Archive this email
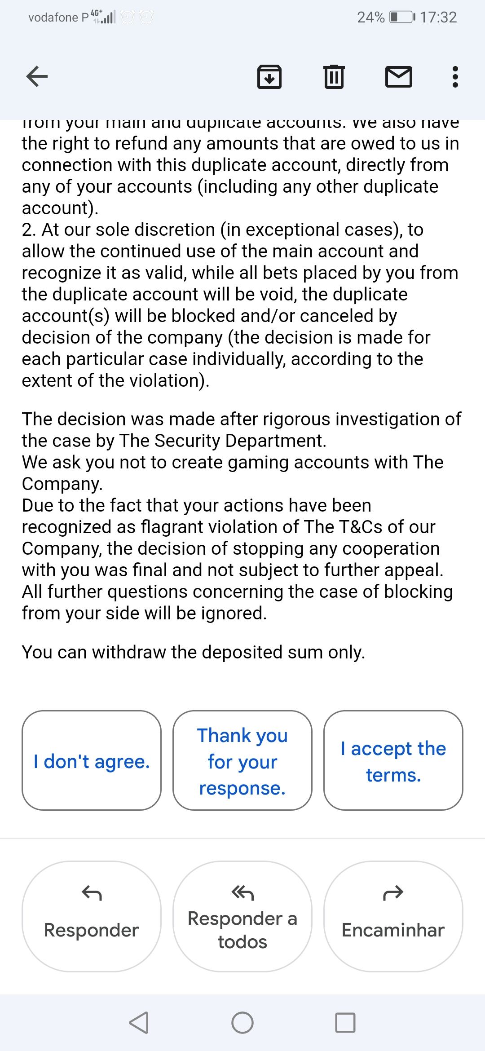This screenshot has height=1051, width=485. coord(269,76)
